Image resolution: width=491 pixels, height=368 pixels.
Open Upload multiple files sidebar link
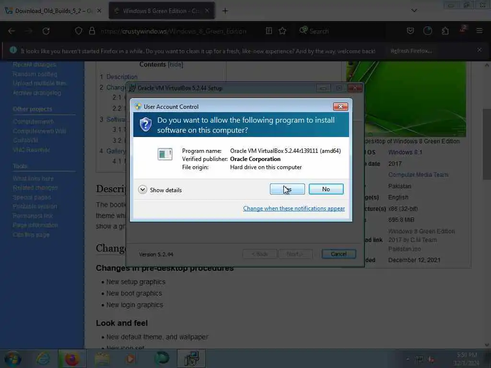coord(39,83)
